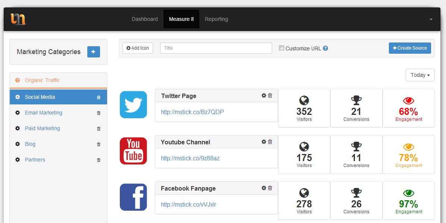Switch to the Dashboard tab
The image size is (446, 223).
click(x=145, y=19)
